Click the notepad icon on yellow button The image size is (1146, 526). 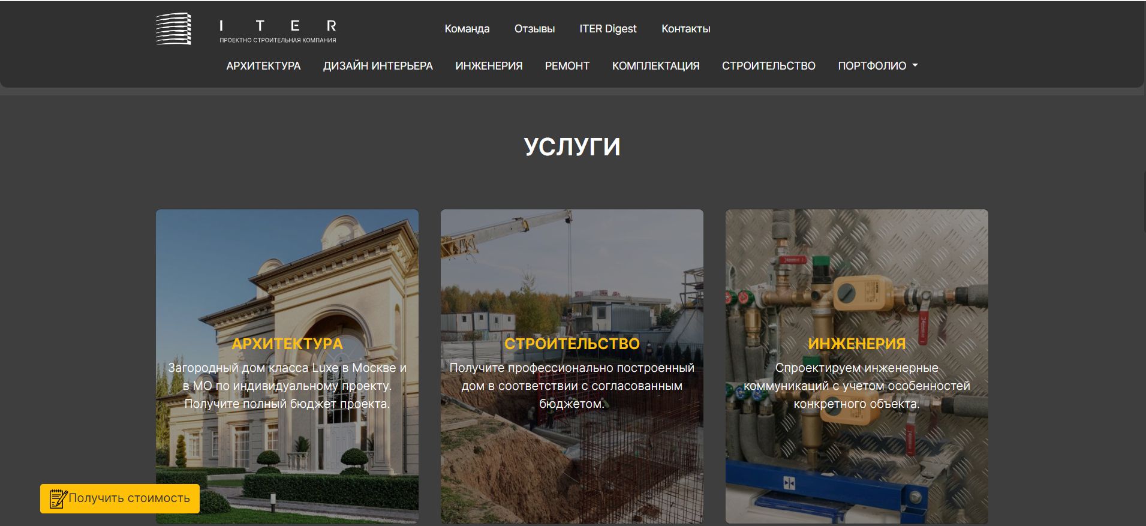point(58,498)
